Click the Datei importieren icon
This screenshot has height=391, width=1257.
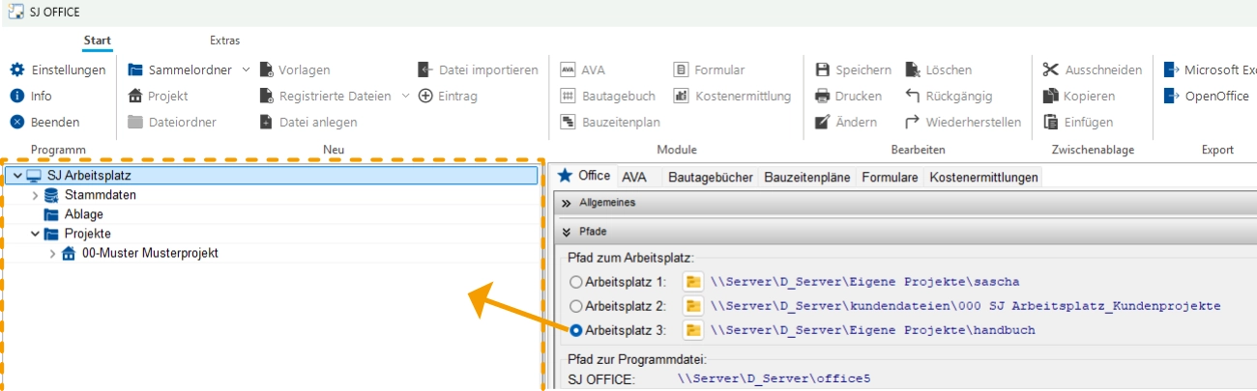pos(424,70)
